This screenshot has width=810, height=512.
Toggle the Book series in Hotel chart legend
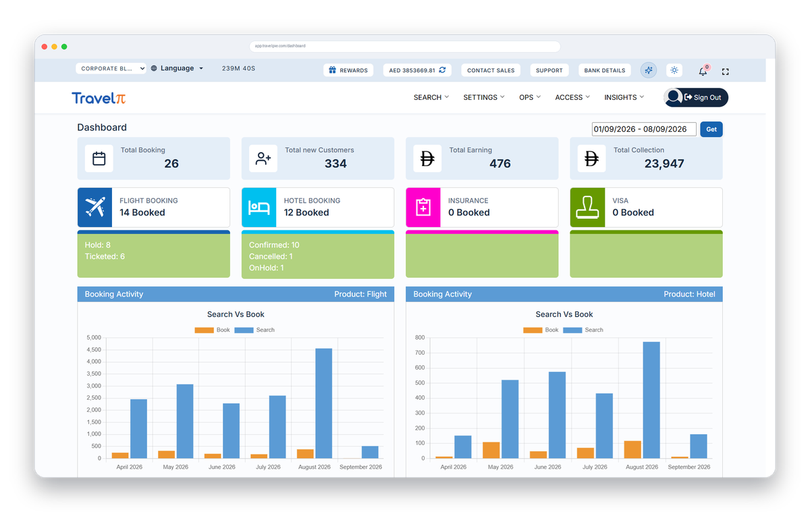click(x=541, y=330)
